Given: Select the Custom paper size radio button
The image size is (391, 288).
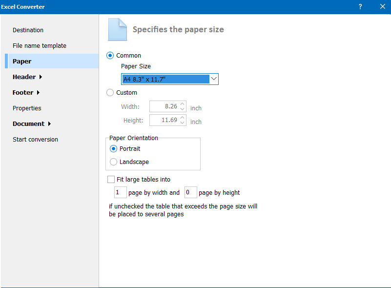Looking at the screenshot, I should click(110, 92).
